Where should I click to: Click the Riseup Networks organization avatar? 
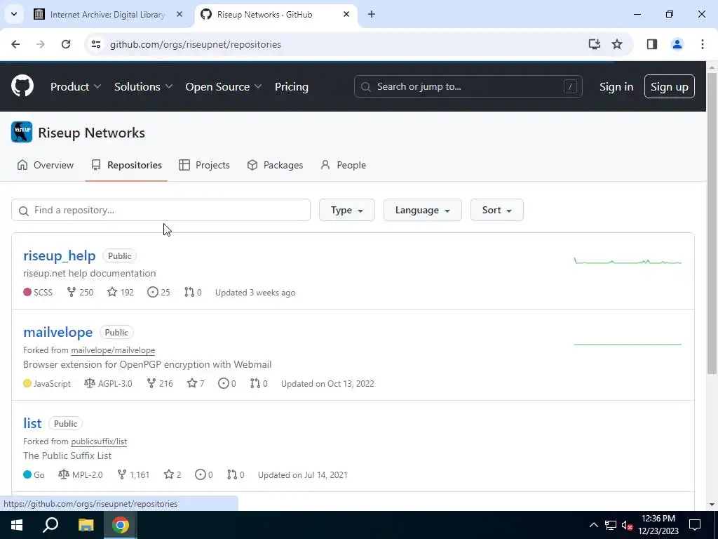[x=22, y=133]
